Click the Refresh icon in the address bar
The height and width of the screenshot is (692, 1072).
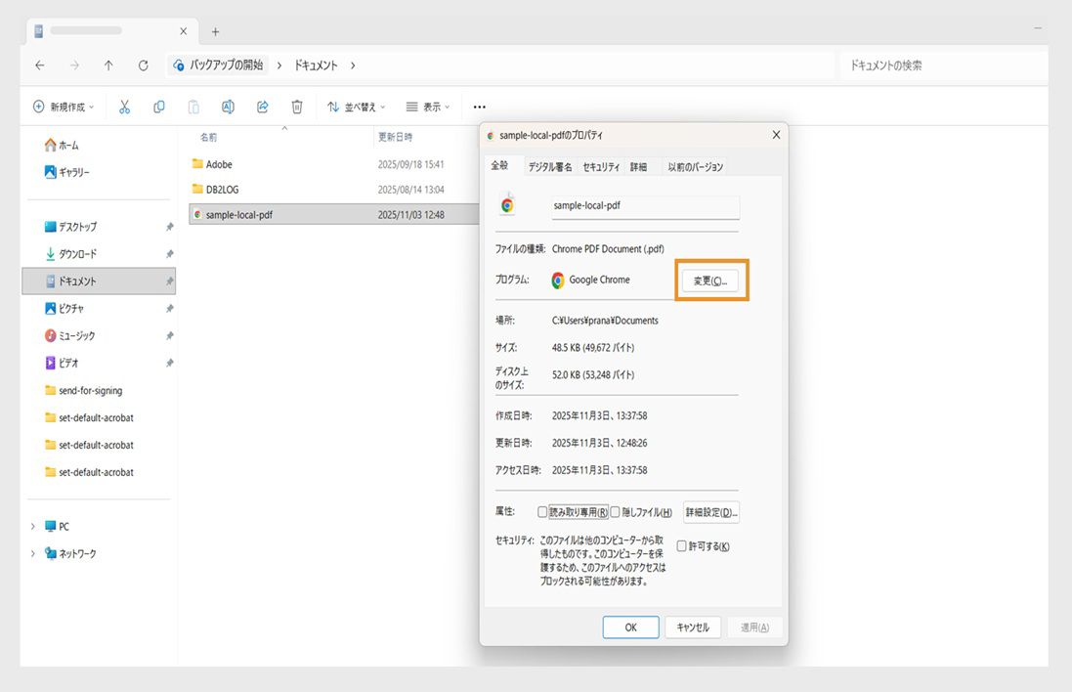pyautogui.click(x=142, y=65)
